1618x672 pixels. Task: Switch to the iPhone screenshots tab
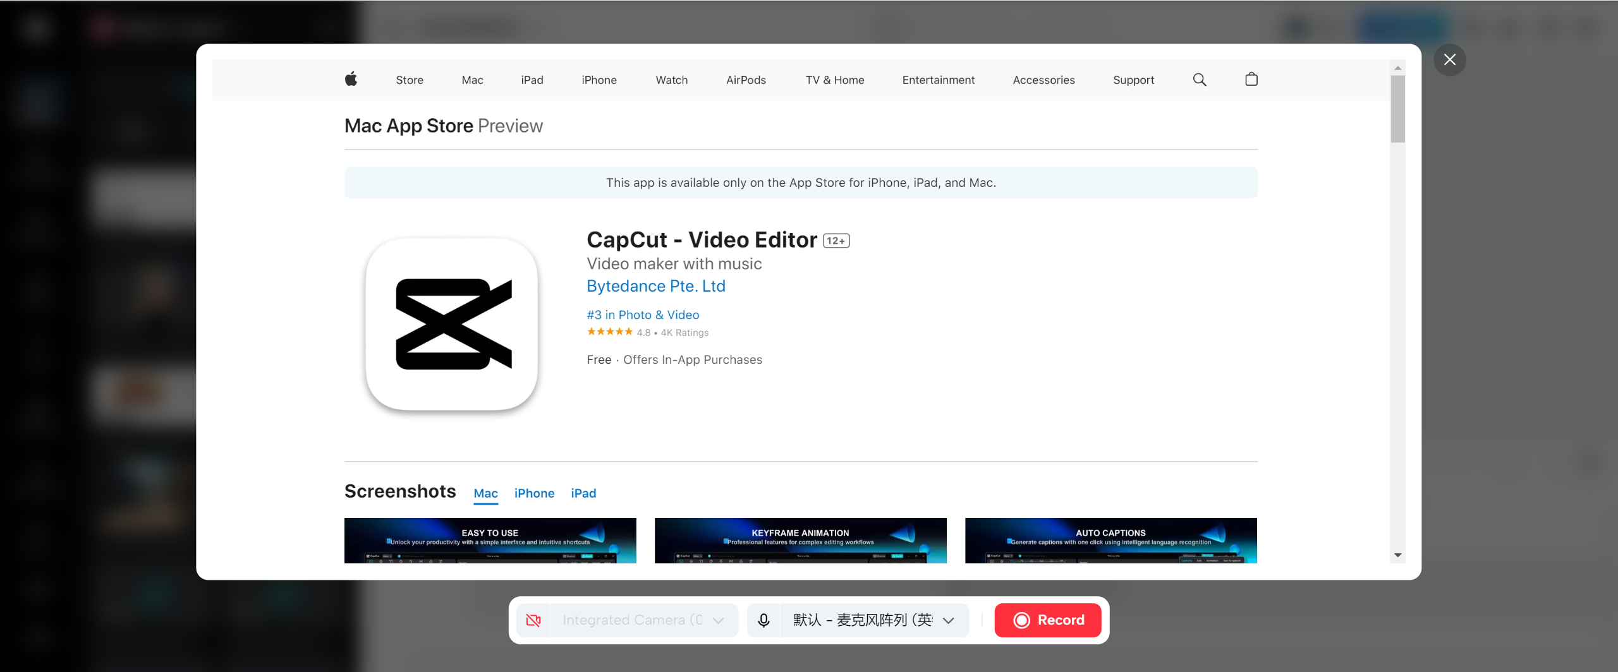click(x=534, y=493)
